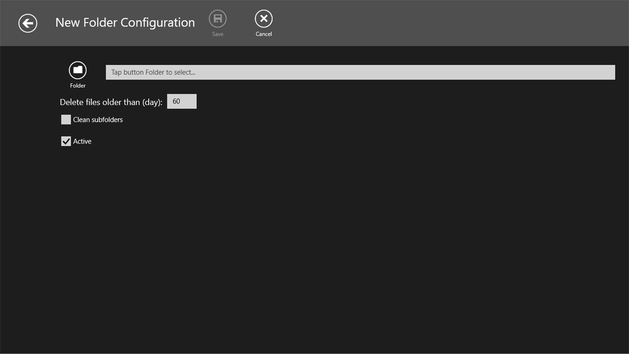
Task: Click the folder glyph above the Folder label
Action: click(x=77, y=70)
